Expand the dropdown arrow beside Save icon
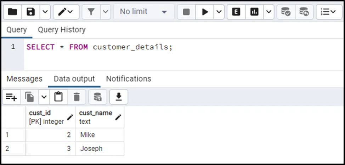Image resolution: width=345 pixels, height=165 pixels. click(x=45, y=12)
